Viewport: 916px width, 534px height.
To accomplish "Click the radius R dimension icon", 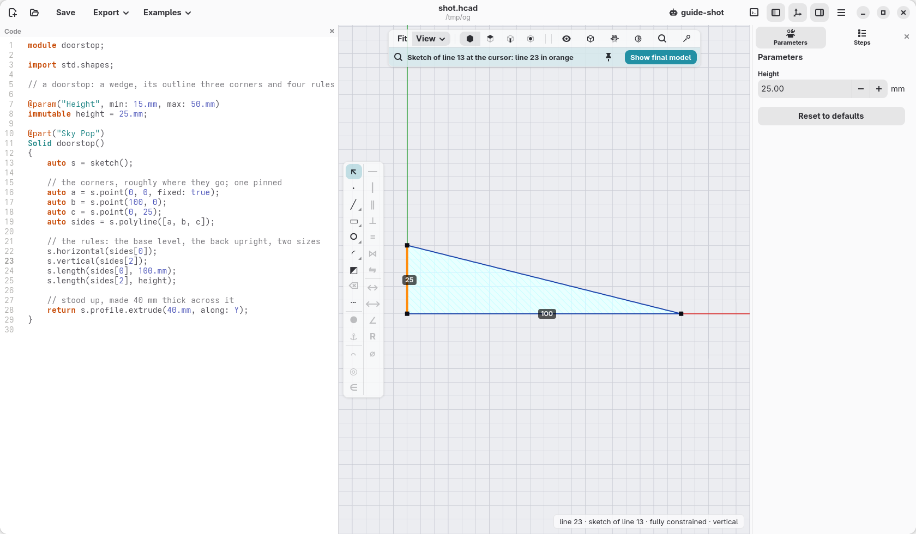I will [373, 337].
